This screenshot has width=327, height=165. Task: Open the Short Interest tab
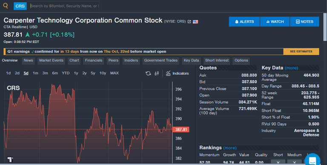(217, 60)
